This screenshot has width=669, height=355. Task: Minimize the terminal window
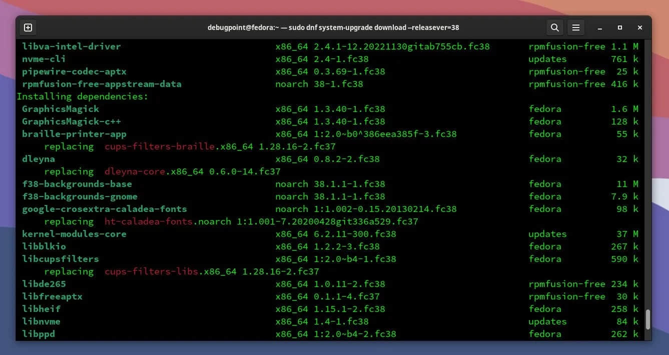[600, 28]
